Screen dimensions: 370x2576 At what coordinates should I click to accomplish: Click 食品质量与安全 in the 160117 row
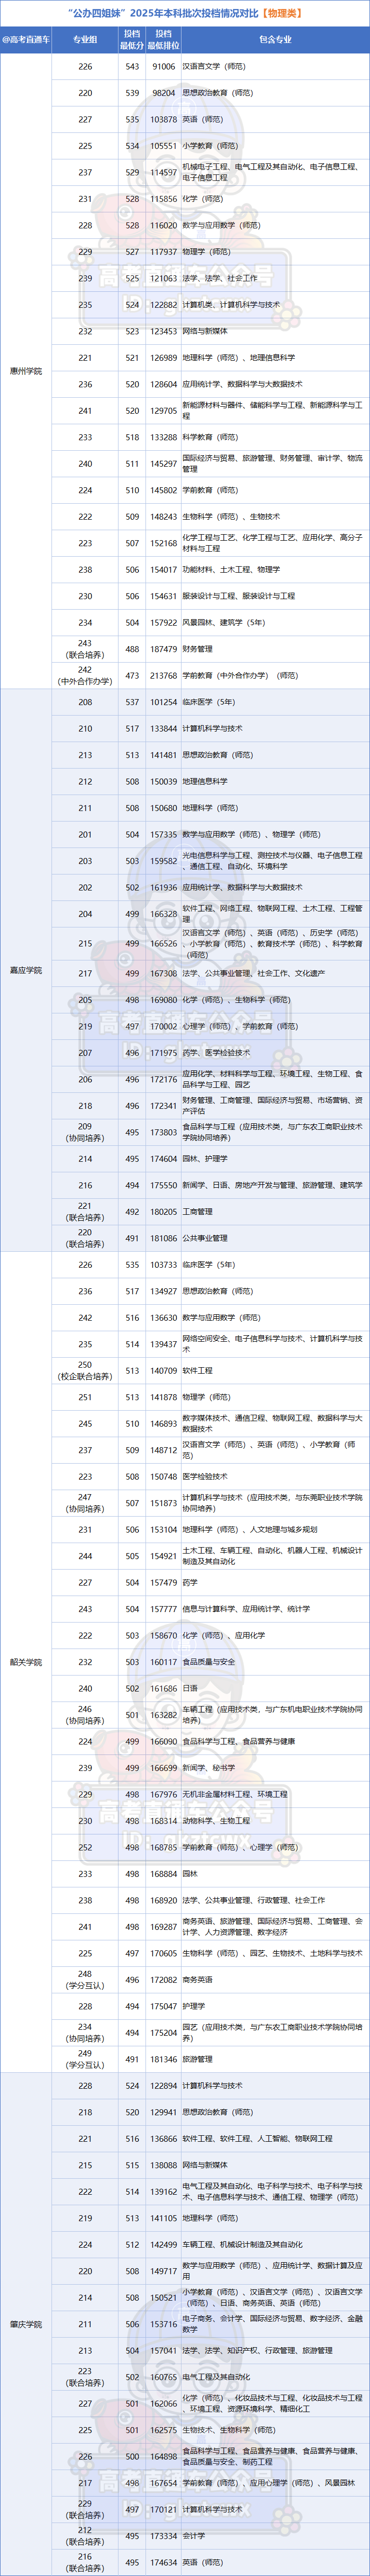pyautogui.click(x=209, y=1662)
